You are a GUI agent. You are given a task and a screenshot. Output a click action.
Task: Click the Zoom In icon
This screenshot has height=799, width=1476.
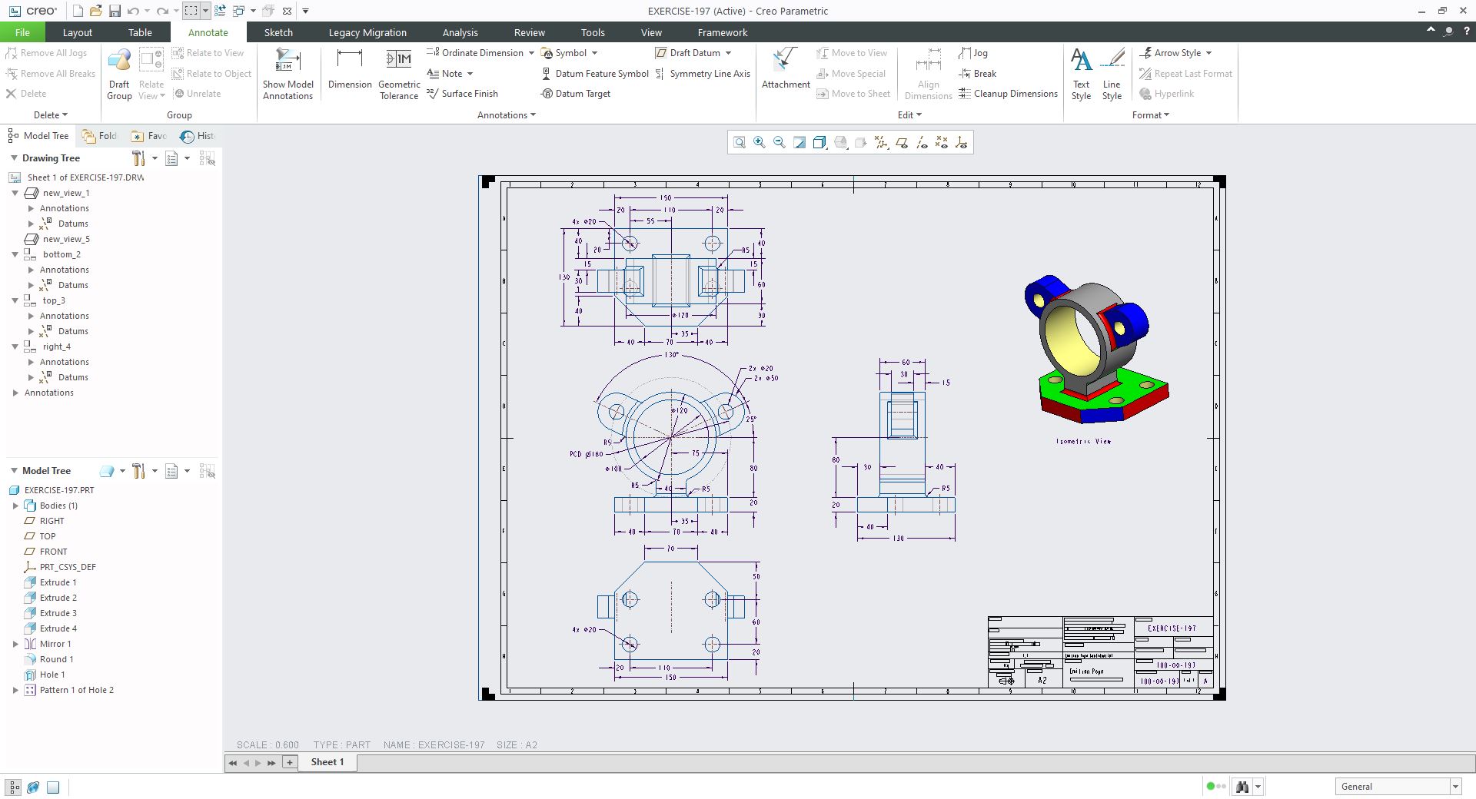760,143
